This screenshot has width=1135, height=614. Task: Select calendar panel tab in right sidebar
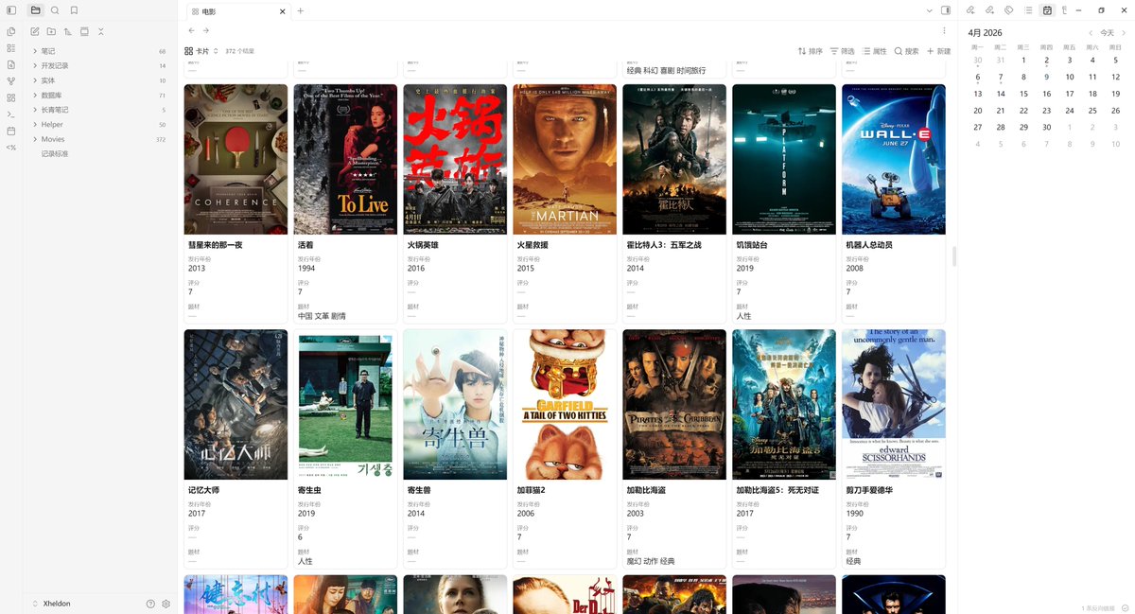click(x=1047, y=10)
